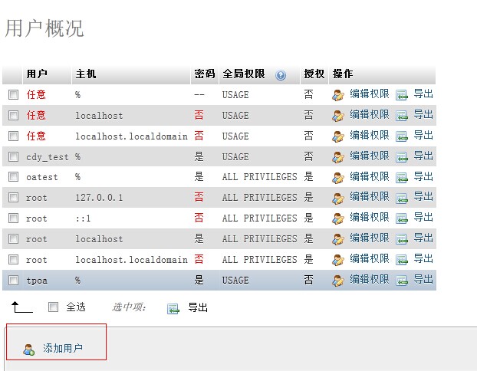Image resolution: width=477 pixels, height=371 pixels.
Task: Open 添加用户 add user link
Action: [63, 348]
